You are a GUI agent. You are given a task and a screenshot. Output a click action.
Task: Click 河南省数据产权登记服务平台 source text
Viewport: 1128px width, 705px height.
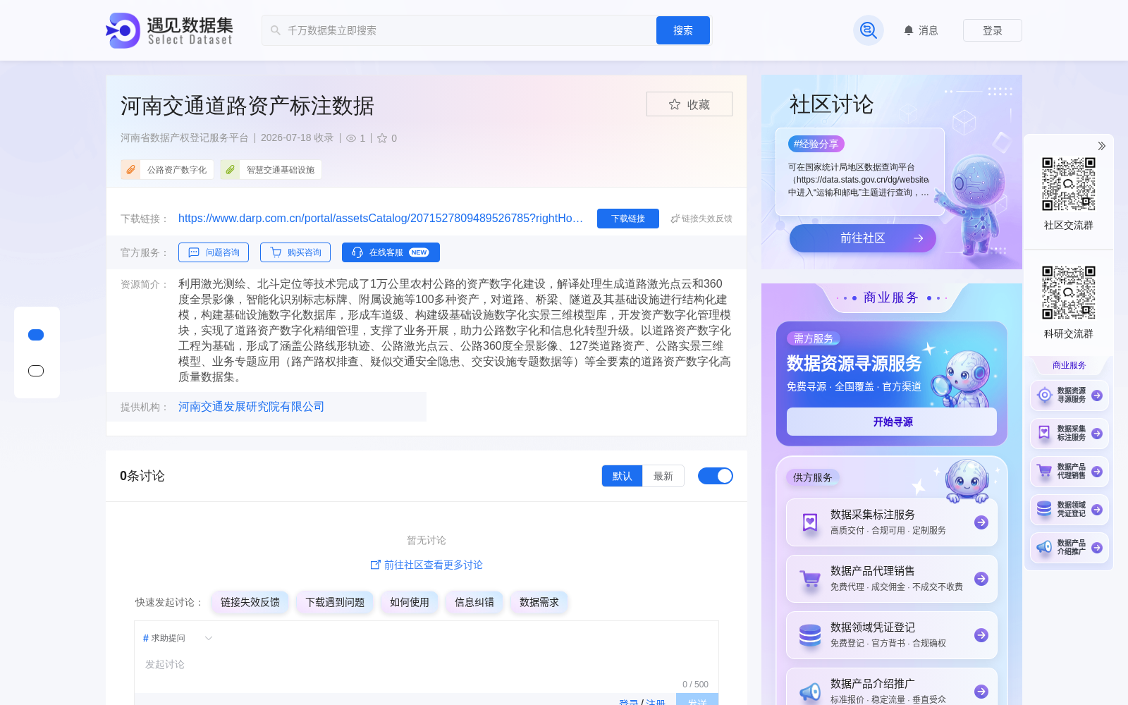(185, 138)
